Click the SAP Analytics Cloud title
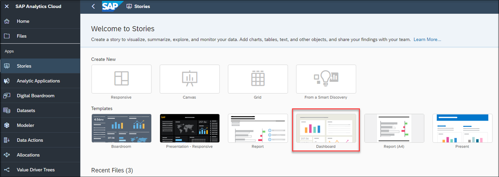 click(38, 6)
